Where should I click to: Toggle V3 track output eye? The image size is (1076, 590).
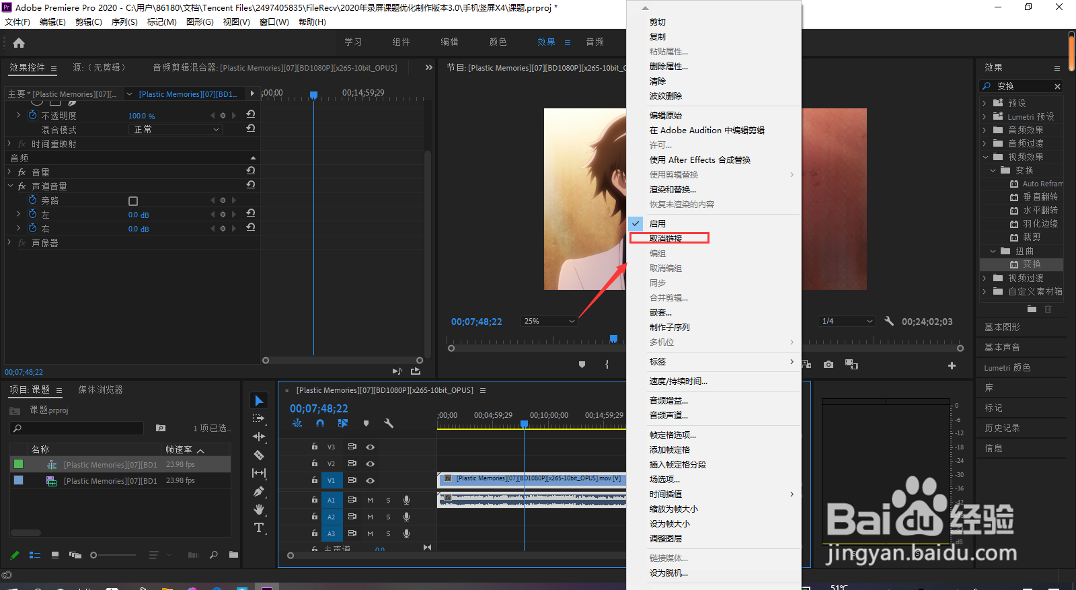[x=370, y=447]
